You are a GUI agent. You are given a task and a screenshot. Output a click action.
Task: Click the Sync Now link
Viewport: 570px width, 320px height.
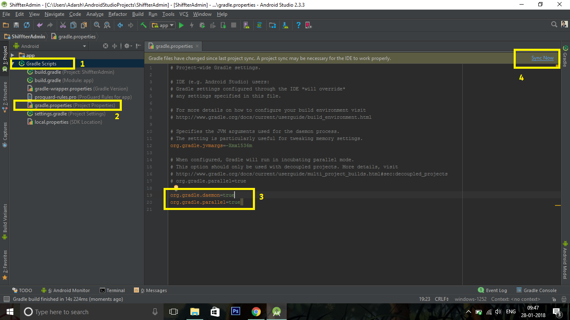(x=542, y=58)
